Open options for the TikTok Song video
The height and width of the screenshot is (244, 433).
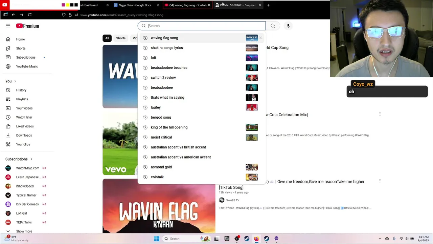380,181
